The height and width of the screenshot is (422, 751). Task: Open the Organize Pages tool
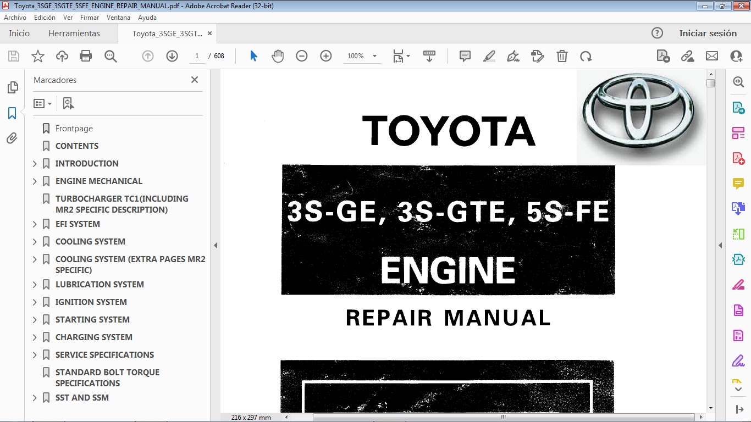click(738, 132)
